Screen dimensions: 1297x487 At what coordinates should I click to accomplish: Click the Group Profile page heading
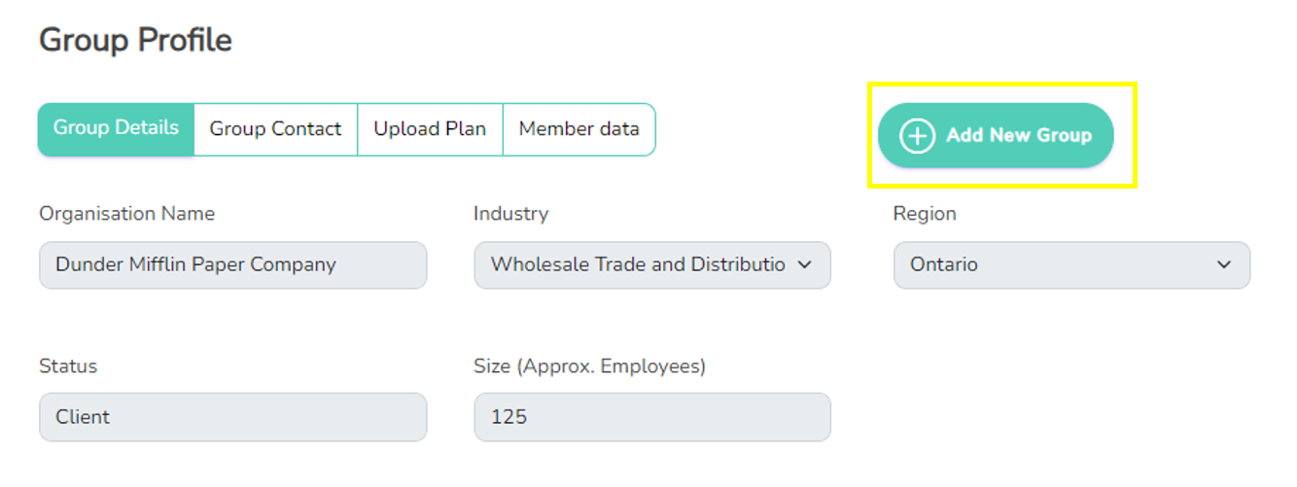(x=135, y=41)
